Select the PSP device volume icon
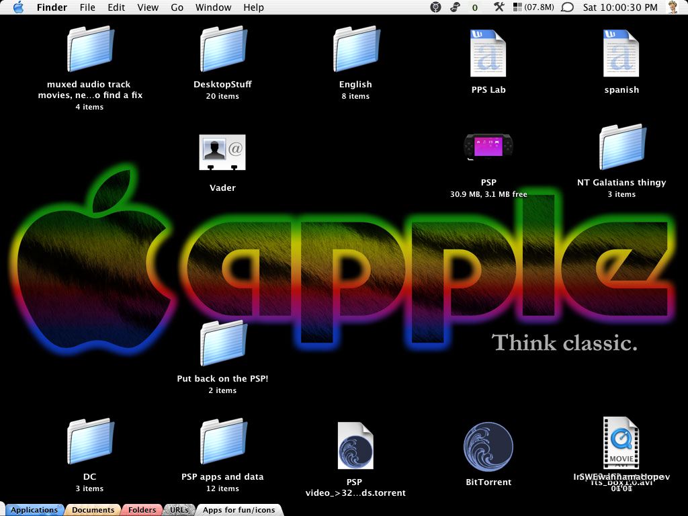Viewport: 688px width, 516px height. pos(488,146)
